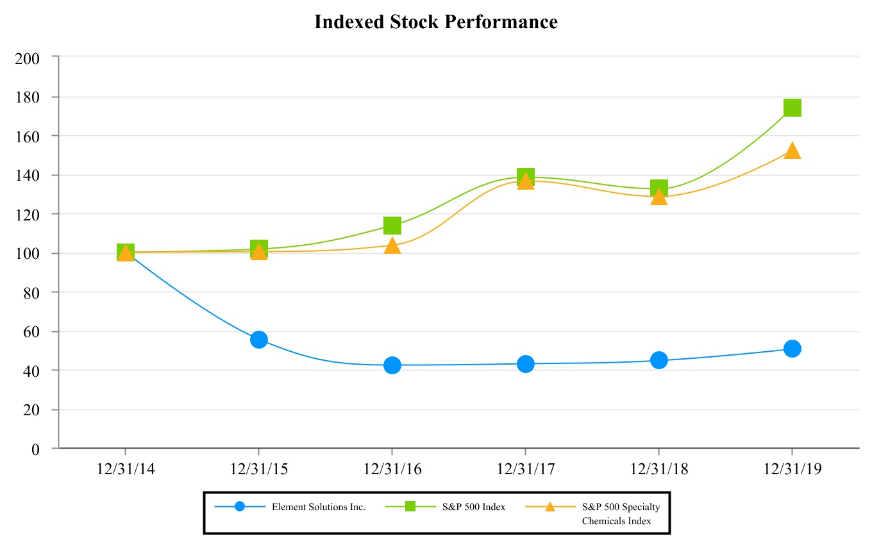
Task: Select the orange triangle marker at 12/31/19
Action: [x=792, y=151]
